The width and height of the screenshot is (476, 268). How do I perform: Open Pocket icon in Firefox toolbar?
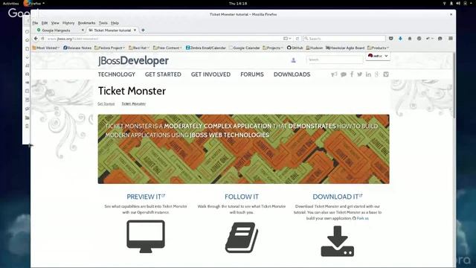point(391,39)
